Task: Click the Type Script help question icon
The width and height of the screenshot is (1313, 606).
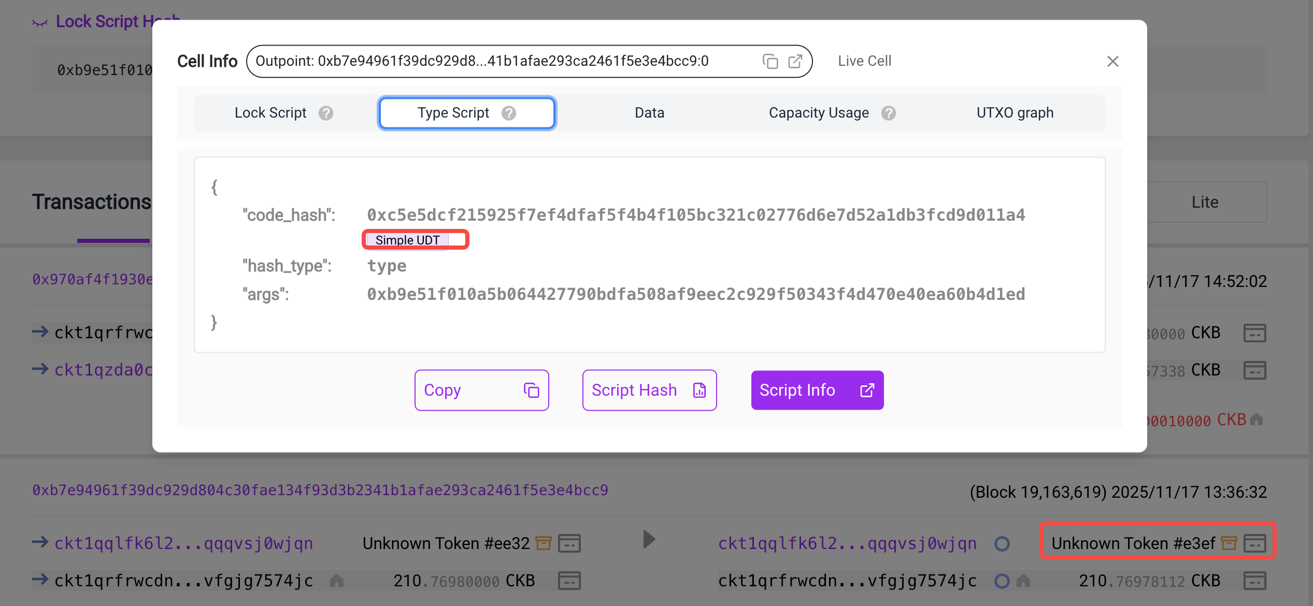Action: [509, 113]
